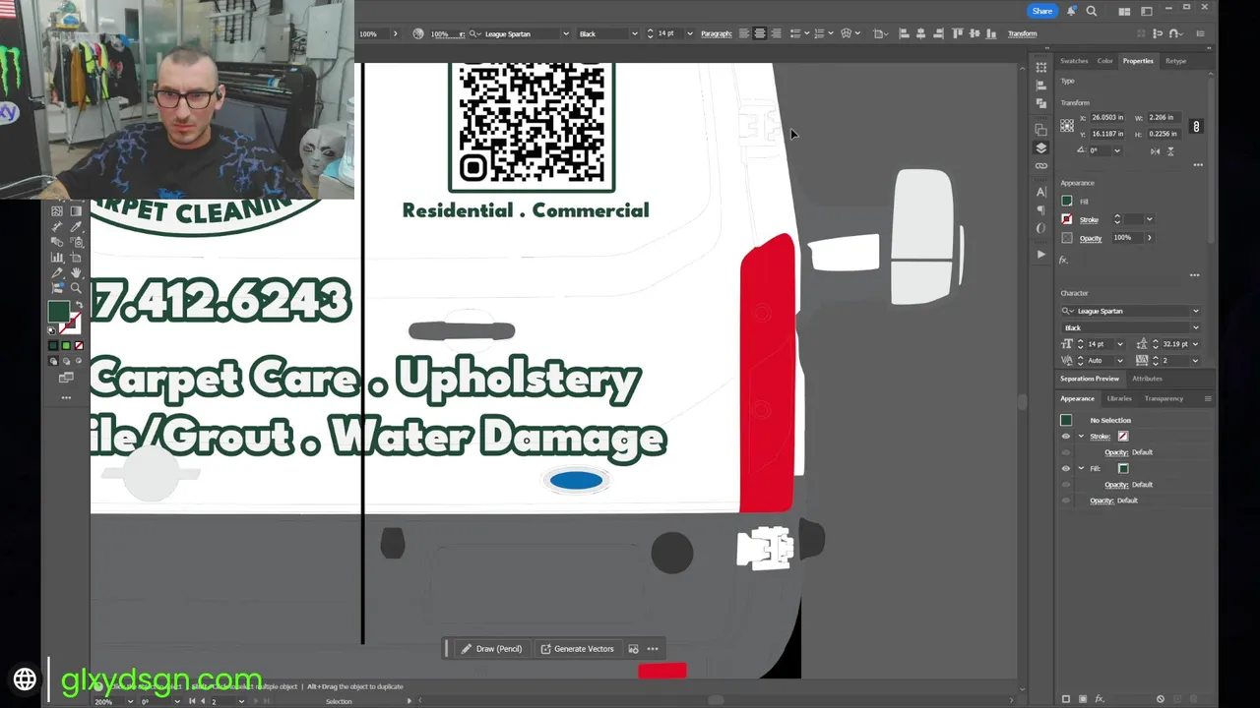Open the font size dropdown in control bar
This screenshot has width=1260, height=708.
click(x=689, y=33)
